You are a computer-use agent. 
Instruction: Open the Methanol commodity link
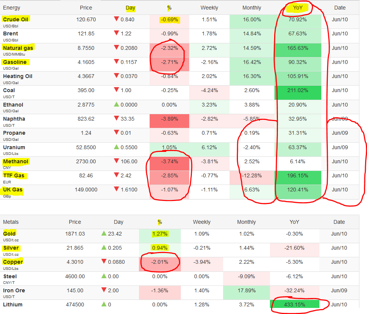point(16,161)
